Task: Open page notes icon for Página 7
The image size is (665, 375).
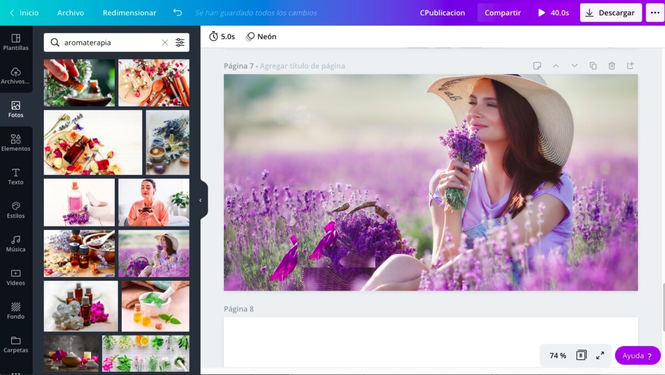Action: (x=537, y=66)
